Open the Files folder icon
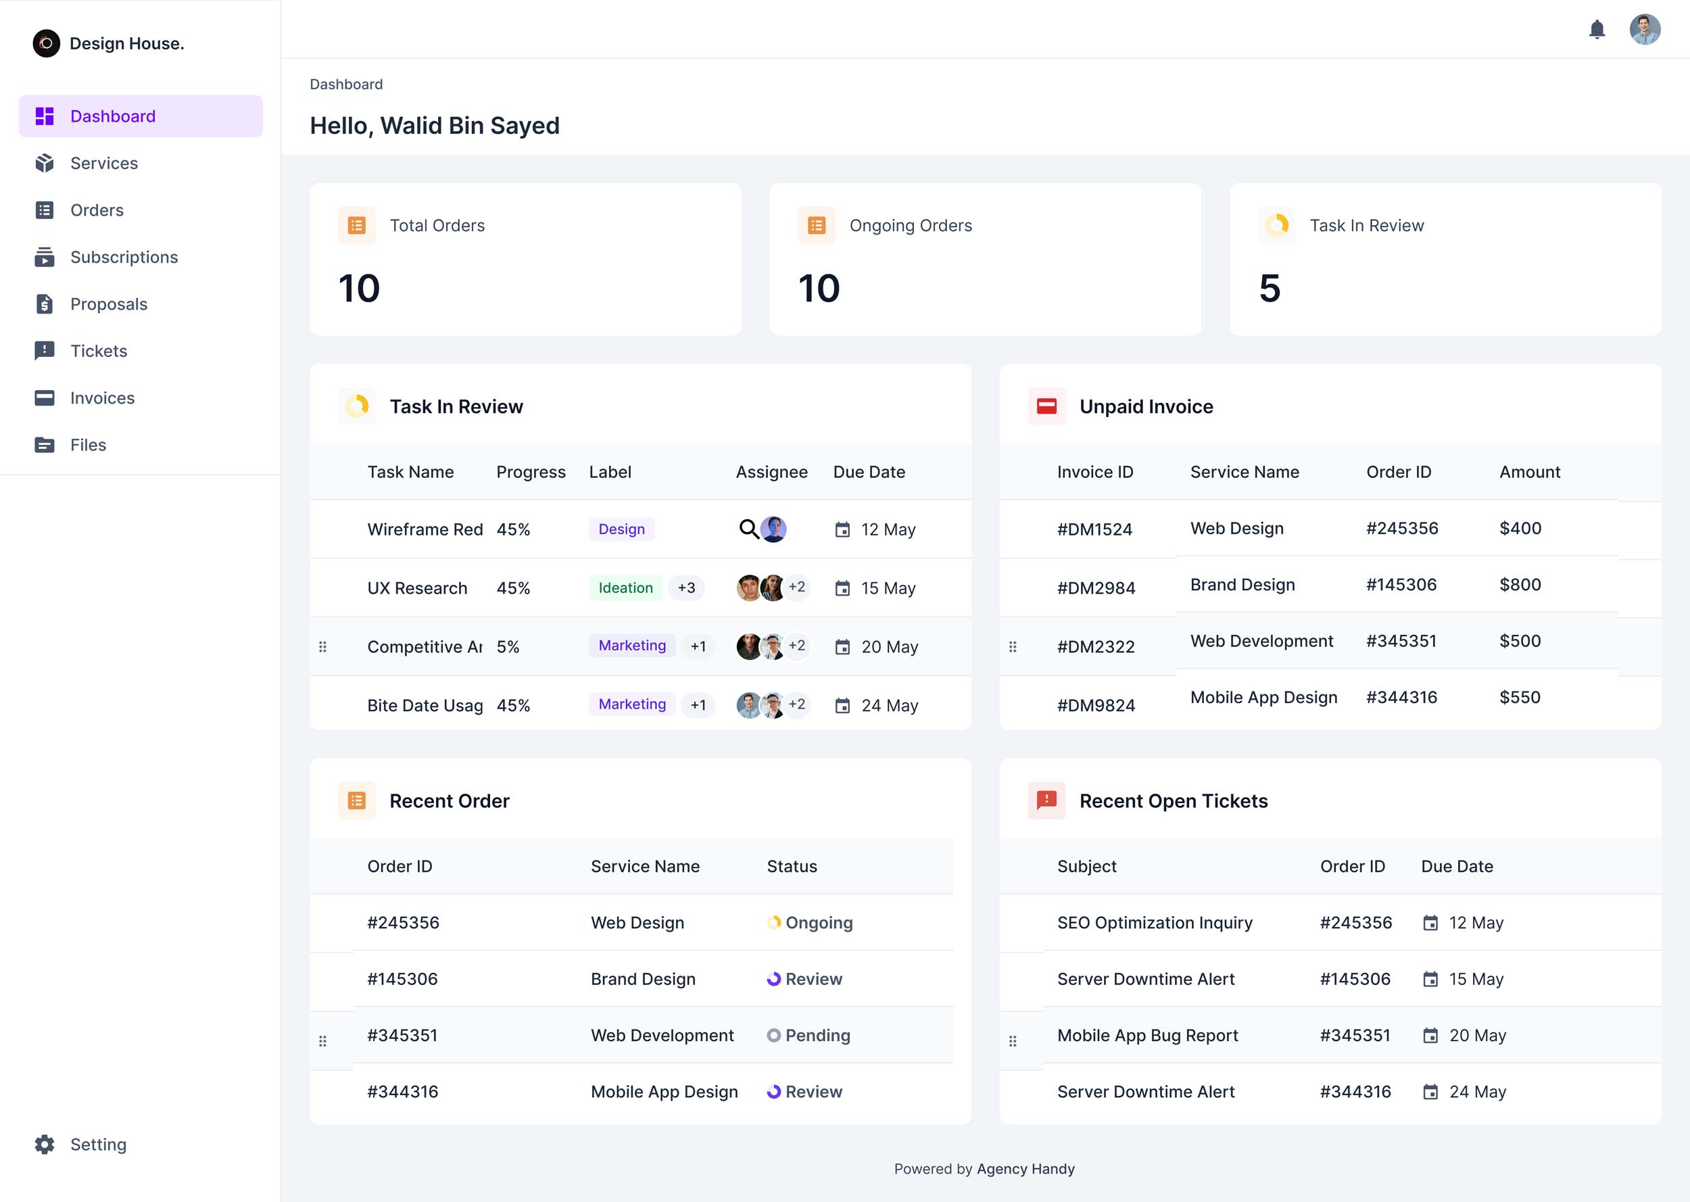Viewport: 1690px width, 1202px height. click(x=45, y=445)
